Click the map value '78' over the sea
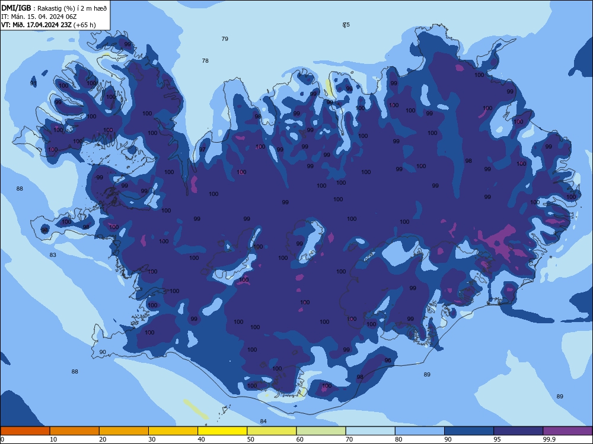Screen dimensions: 593x444 click(205, 60)
